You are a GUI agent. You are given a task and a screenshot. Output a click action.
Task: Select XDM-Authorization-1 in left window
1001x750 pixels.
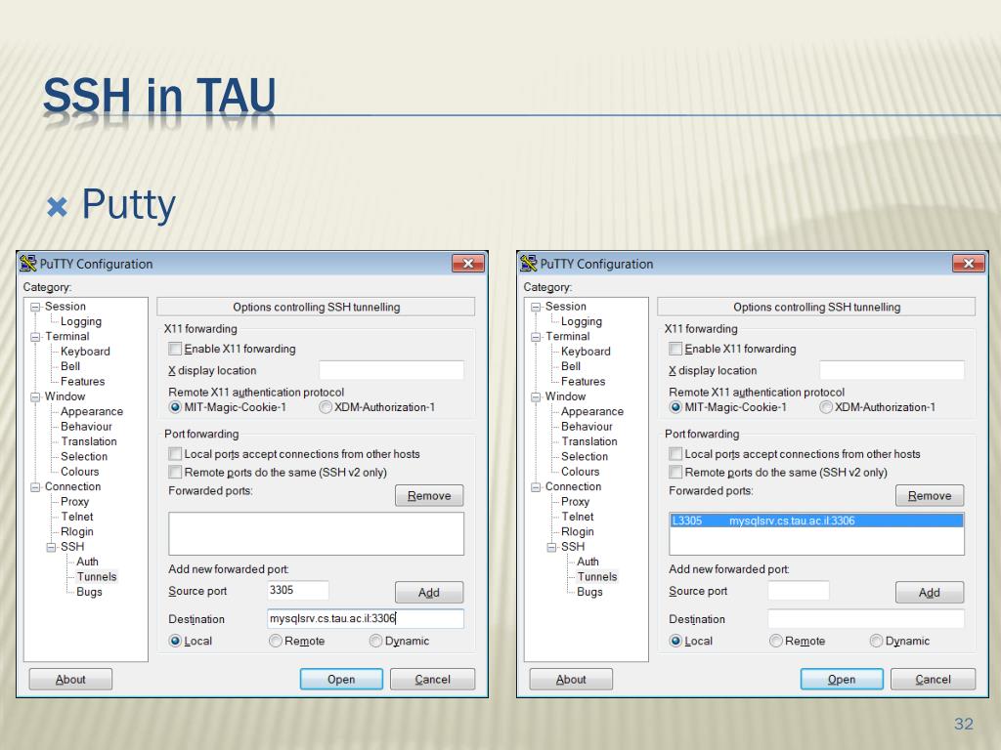(x=326, y=407)
